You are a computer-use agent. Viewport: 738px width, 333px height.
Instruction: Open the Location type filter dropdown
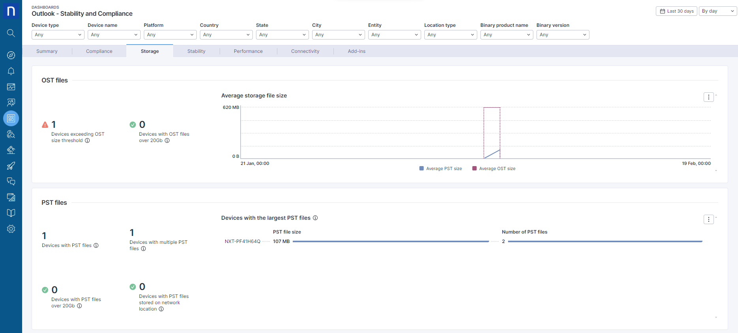[x=451, y=35]
